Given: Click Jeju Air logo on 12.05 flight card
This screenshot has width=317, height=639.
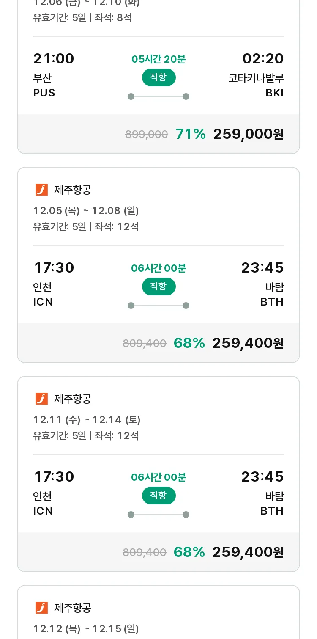Looking at the screenshot, I should (41, 190).
